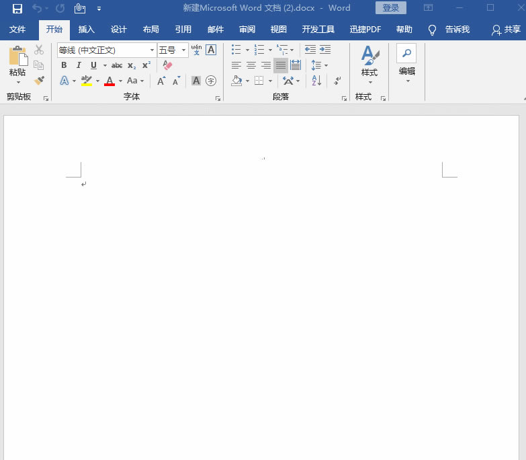The height and width of the screenshot is (460, 526).
Task: Click the Increase Indent icon
Action: pos(325,50)
